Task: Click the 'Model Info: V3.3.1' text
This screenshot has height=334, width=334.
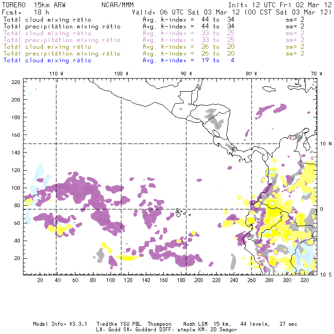Action: tap(60, 324)
